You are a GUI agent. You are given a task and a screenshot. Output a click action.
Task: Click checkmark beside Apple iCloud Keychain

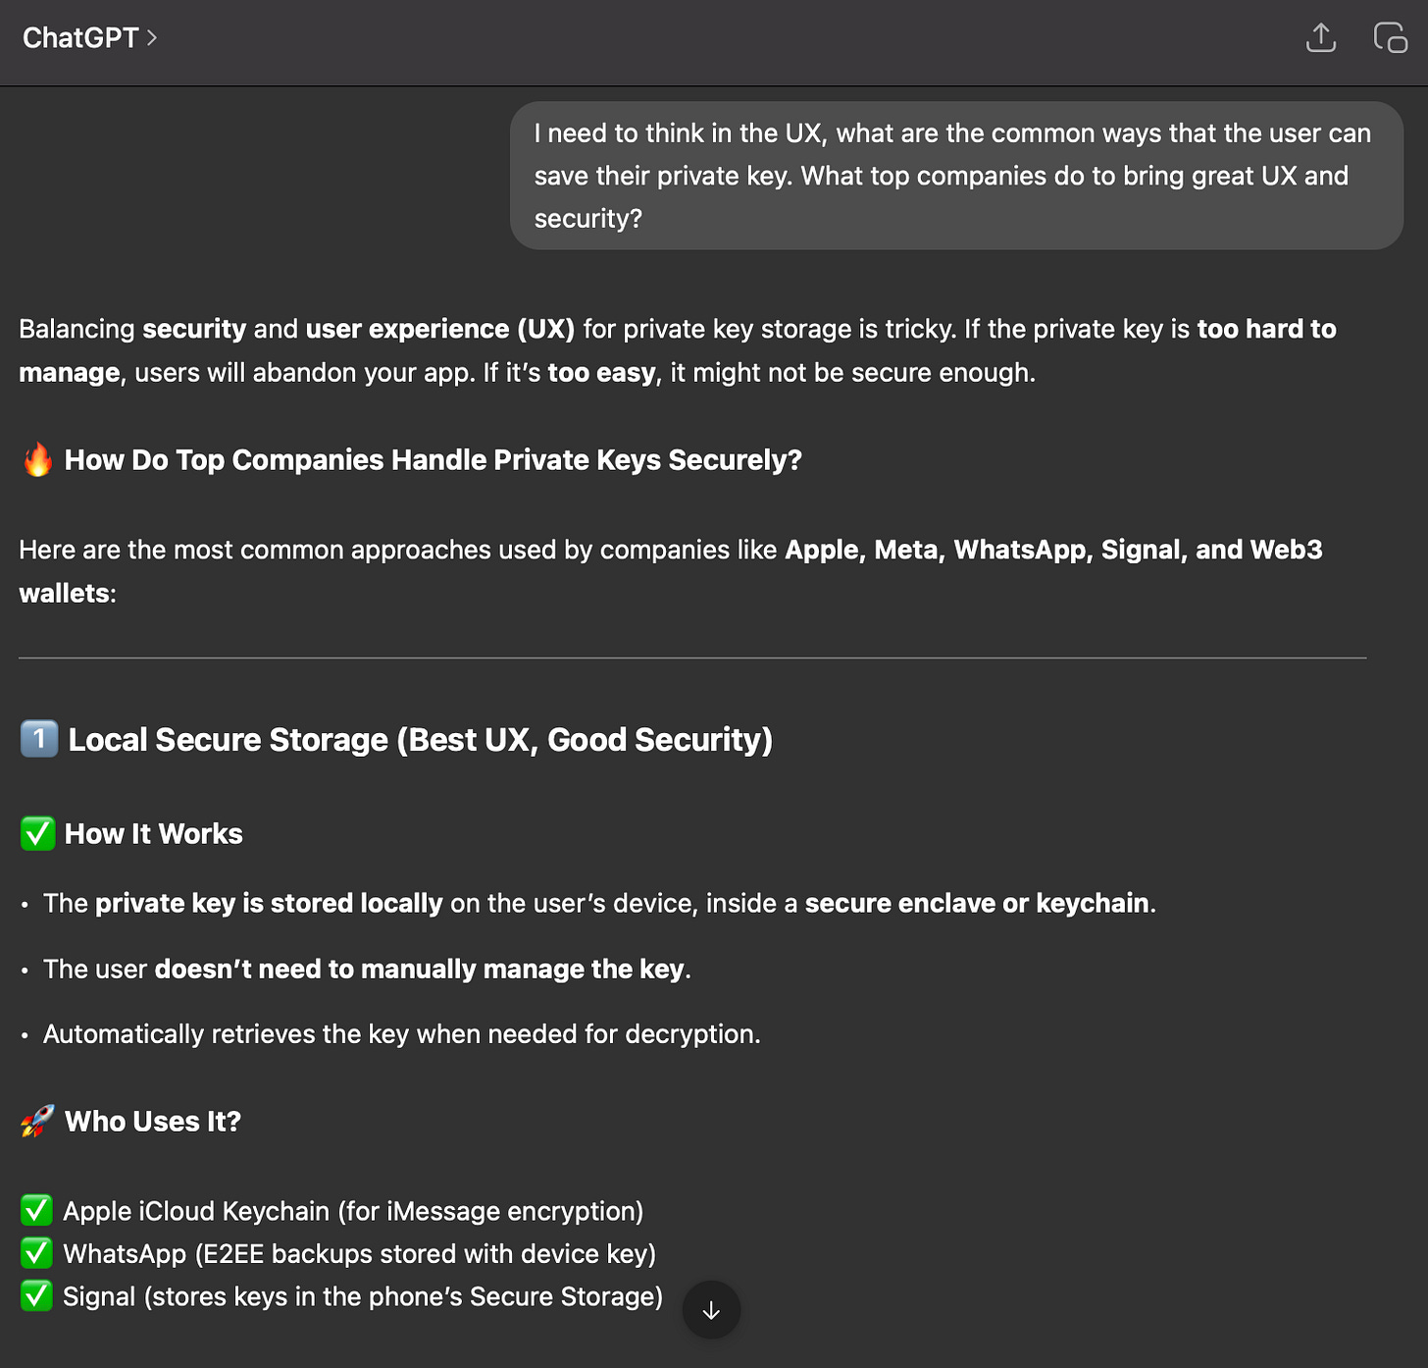point(36,1211)
